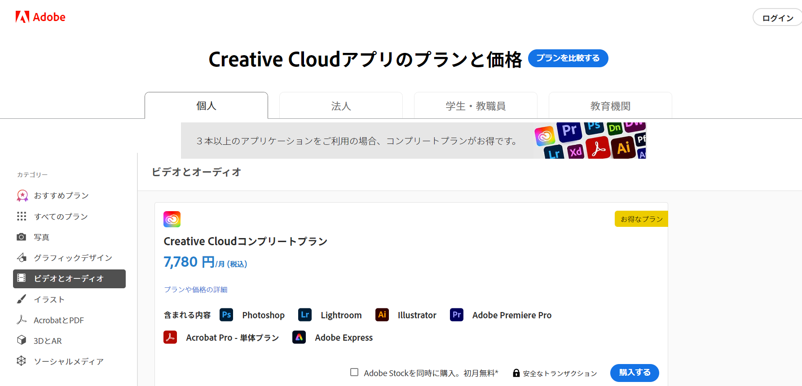Image resolution: width=802 pixels, height=386 pixels.
Task: Click the 7,780 円 price text
Action: [189, 261]
